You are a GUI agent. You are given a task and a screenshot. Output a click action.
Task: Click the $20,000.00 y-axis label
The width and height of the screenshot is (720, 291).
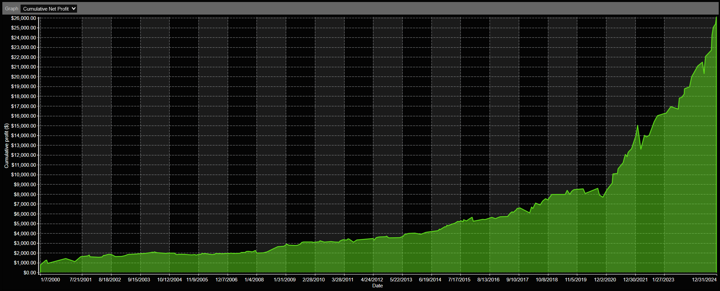point(24,77)
